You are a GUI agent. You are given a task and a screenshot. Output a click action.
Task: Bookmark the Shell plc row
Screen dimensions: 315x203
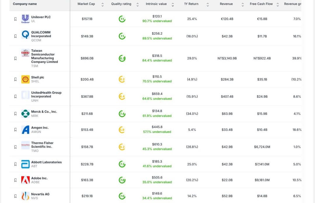(x=15, y=79)
